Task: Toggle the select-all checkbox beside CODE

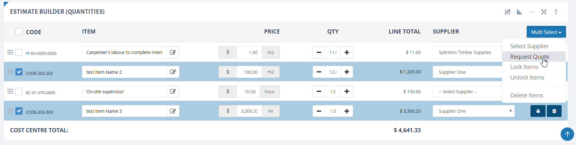Action: 19,32
